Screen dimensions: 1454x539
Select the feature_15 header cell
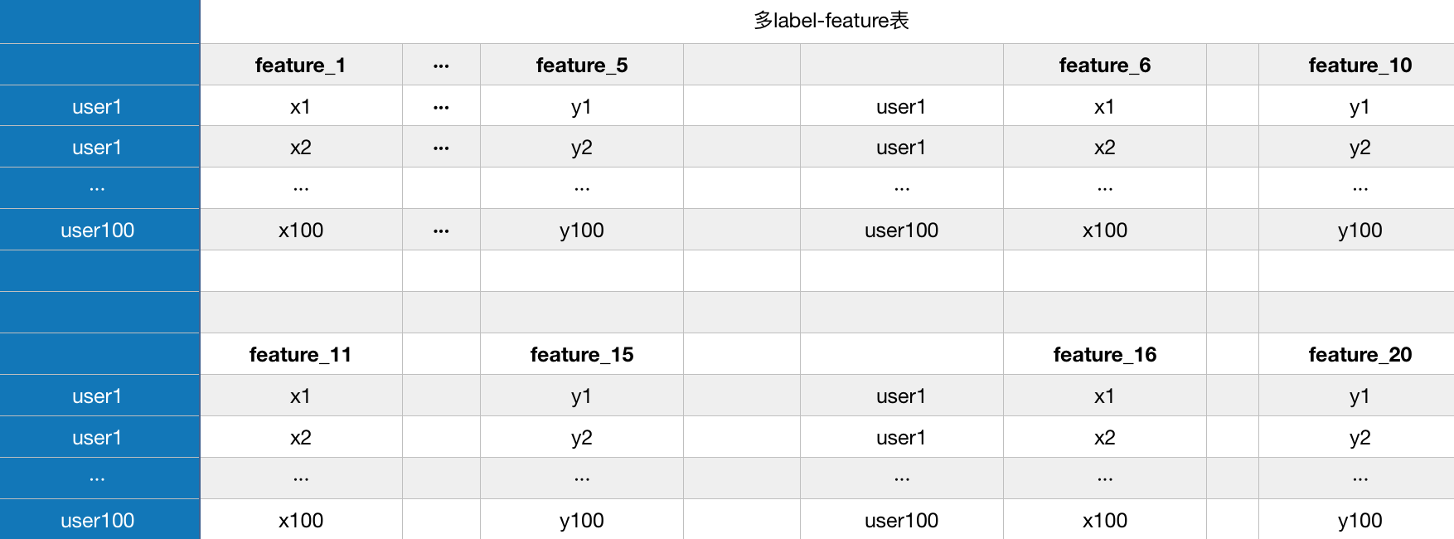click(x=582, y=354)
